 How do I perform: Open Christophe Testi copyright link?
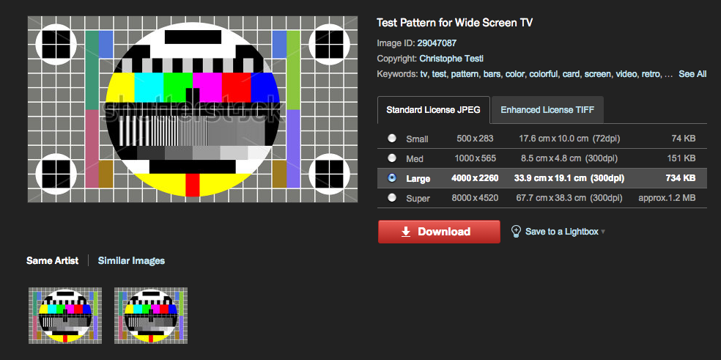coord(451,59)
